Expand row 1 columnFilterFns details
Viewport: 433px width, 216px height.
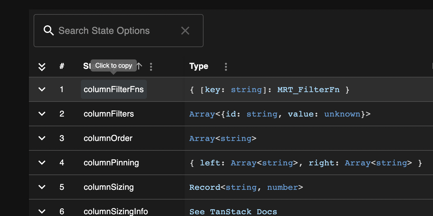coord(42,89)
